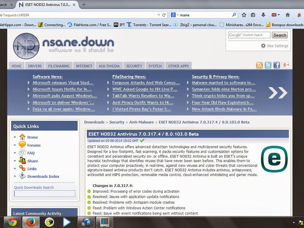304x228 pixels.
Task: Focus the browser search box with nsane
Action: 204,15
